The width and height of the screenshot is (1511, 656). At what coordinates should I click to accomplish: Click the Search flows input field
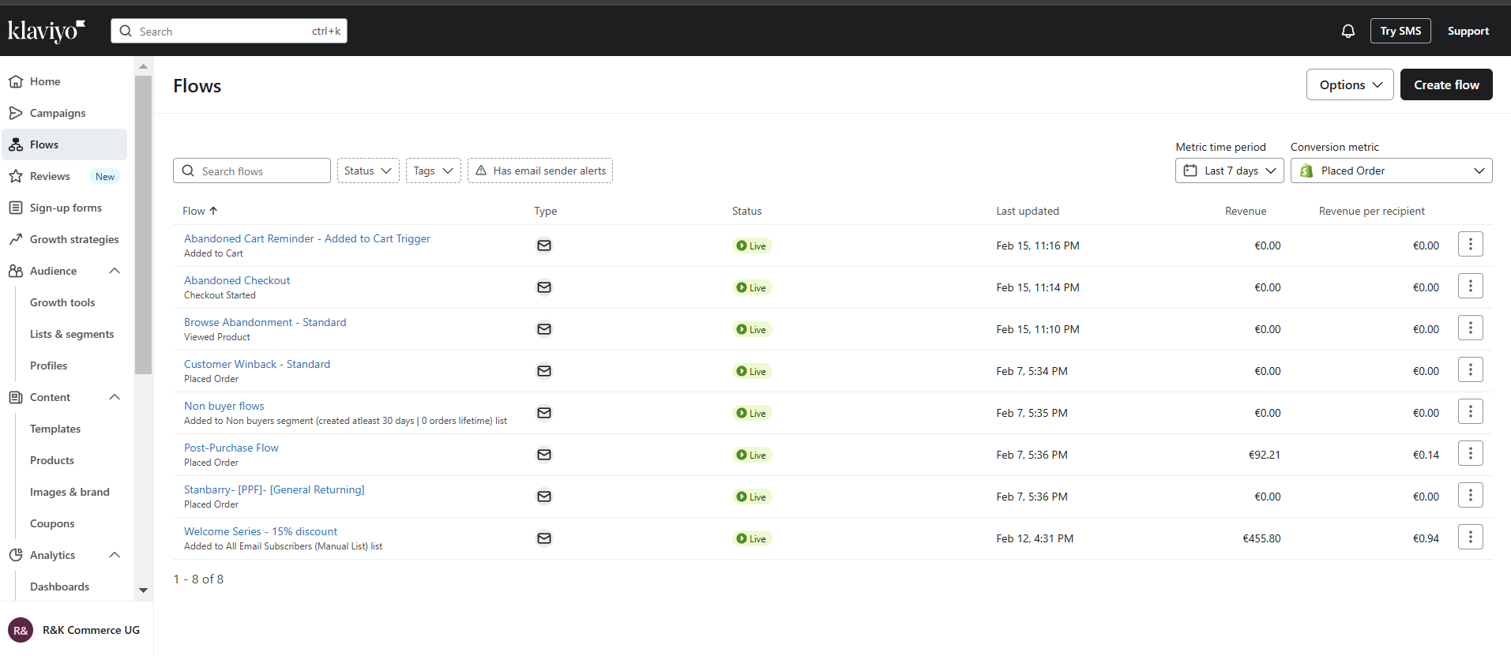tap(252, 171)
